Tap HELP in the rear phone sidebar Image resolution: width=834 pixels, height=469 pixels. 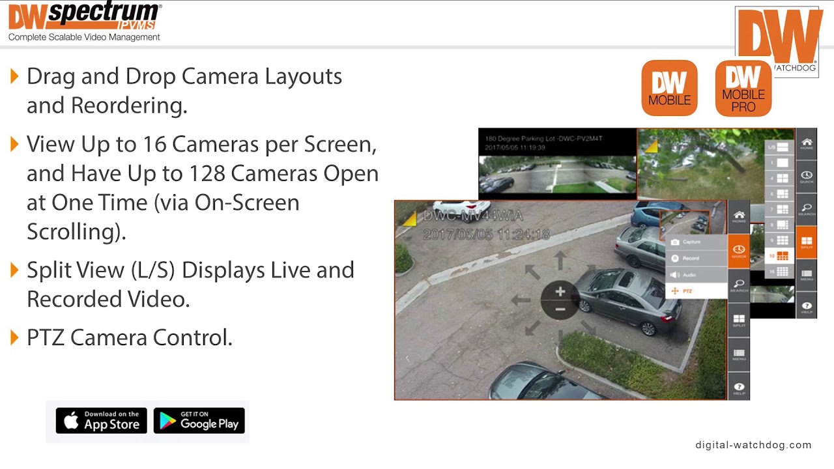[807, 305]
